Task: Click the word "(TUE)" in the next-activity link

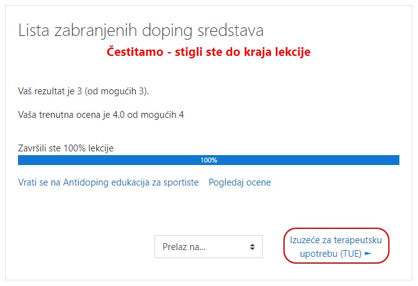Action: (350, 254)
